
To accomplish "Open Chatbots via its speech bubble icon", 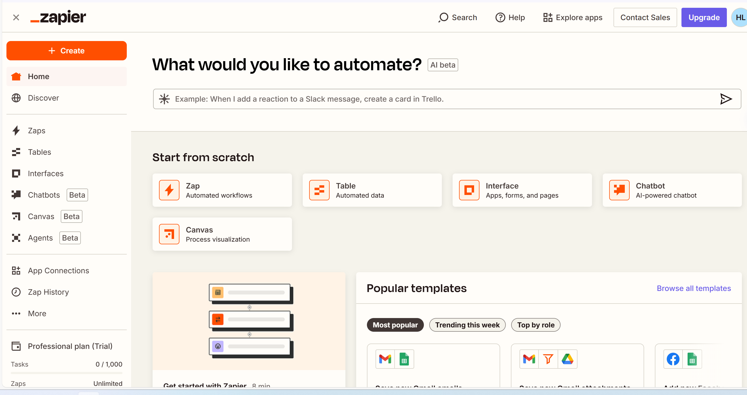I will (x=16, y=195).
